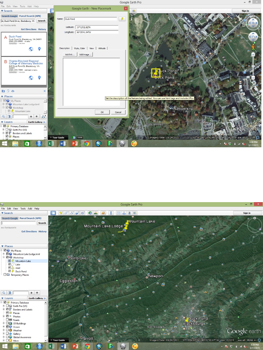Expand the Global Awareness layer node
Viewport: 263px width, 350px height.
coord(4,337)
